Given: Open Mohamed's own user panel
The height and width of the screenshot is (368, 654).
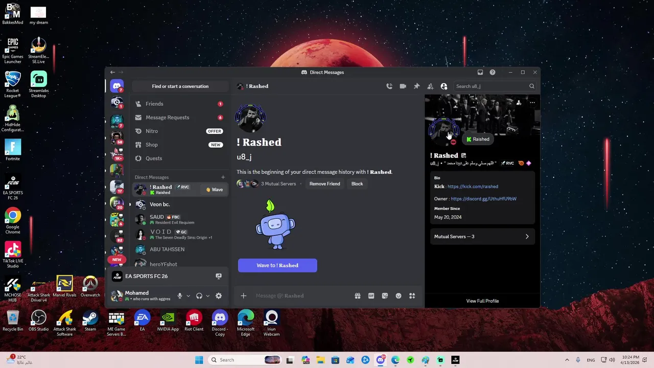Looking at the screenshot, I should (x=141, y=296).
